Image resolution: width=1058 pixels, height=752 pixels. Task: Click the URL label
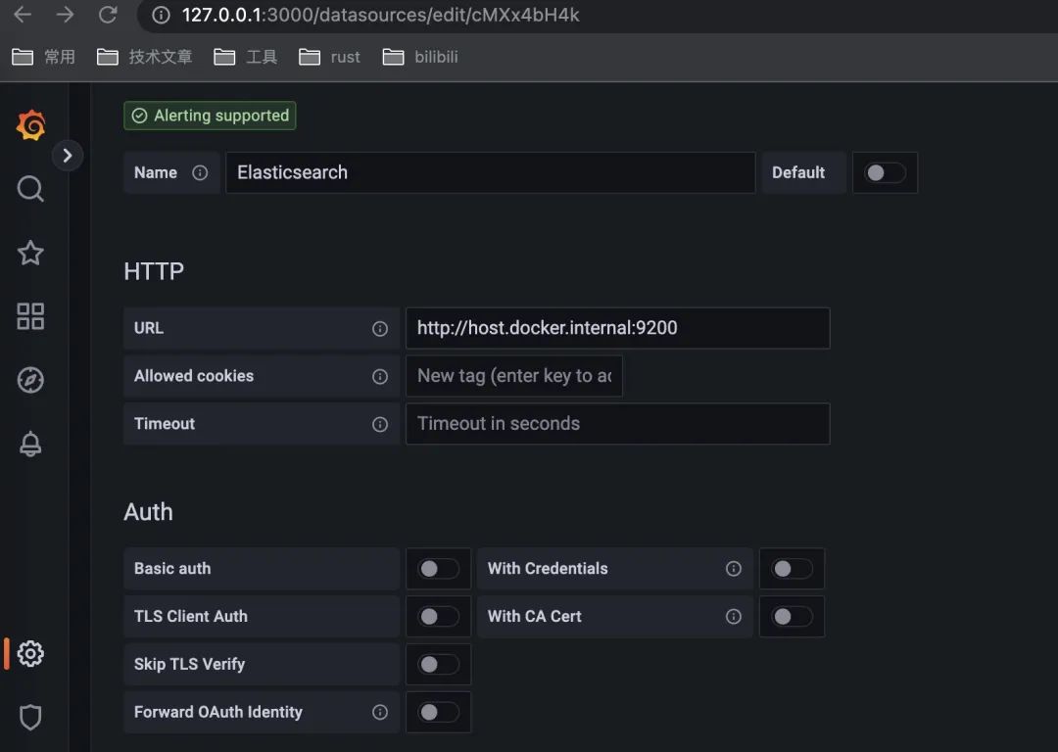[149, 328]
